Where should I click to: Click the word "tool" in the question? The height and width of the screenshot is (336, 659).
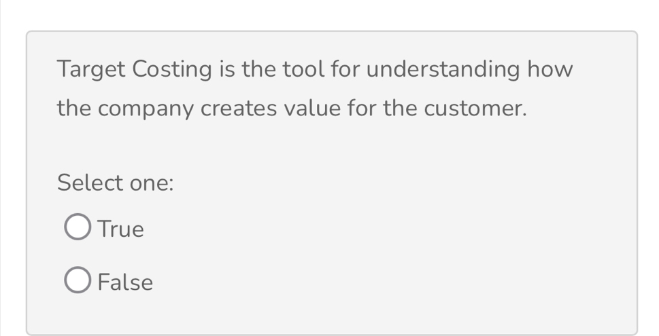[x=303, y=70]
